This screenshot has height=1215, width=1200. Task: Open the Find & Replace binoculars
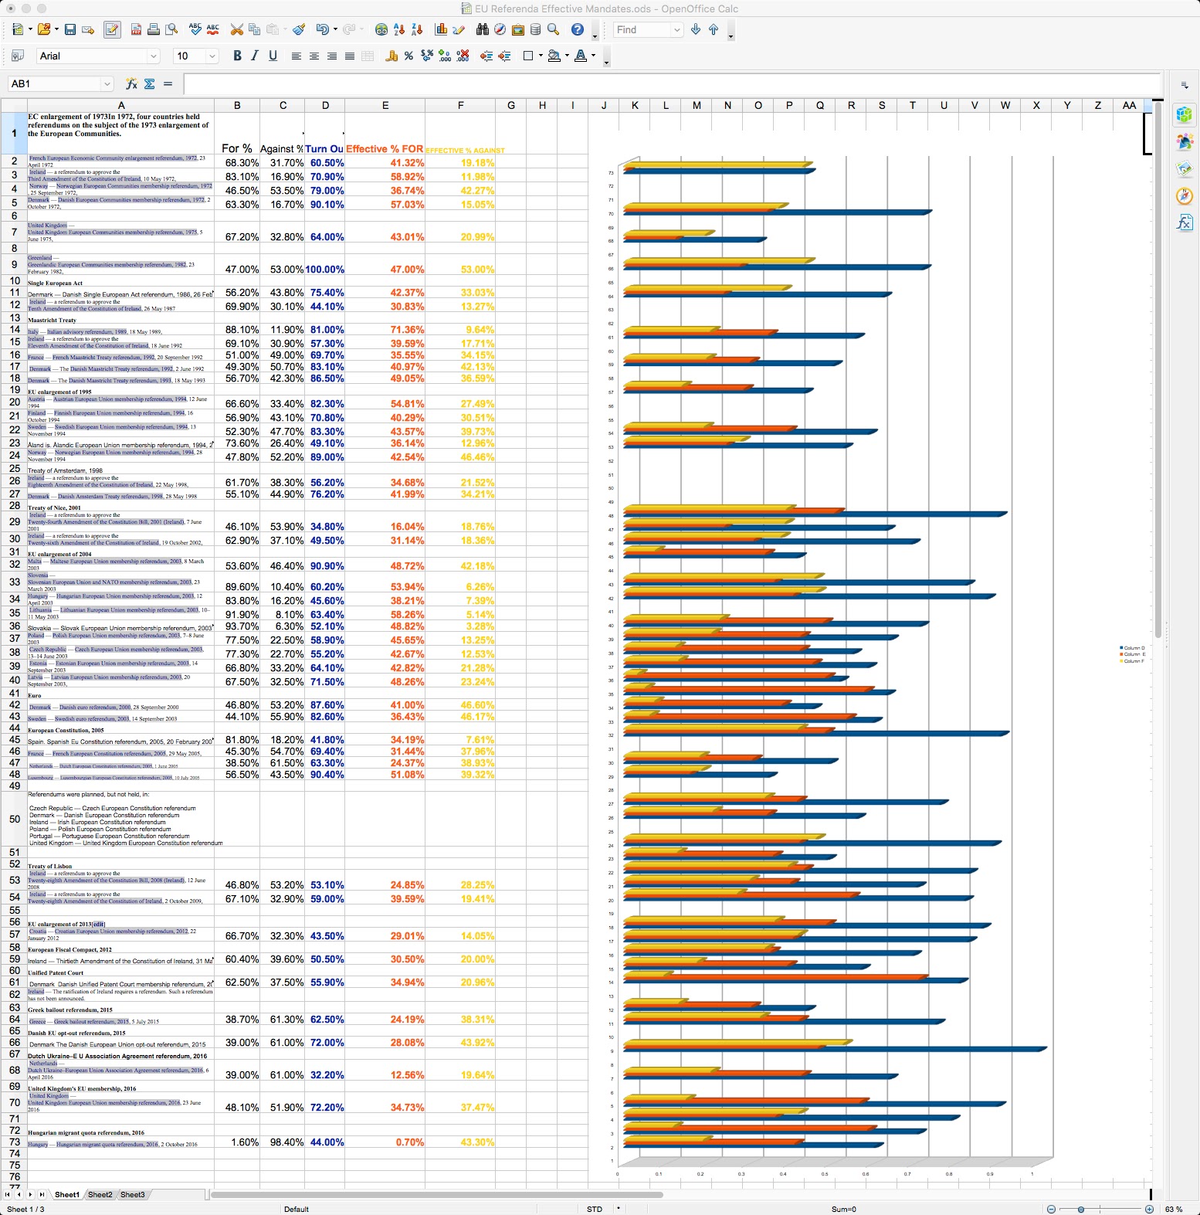[483, 29]
